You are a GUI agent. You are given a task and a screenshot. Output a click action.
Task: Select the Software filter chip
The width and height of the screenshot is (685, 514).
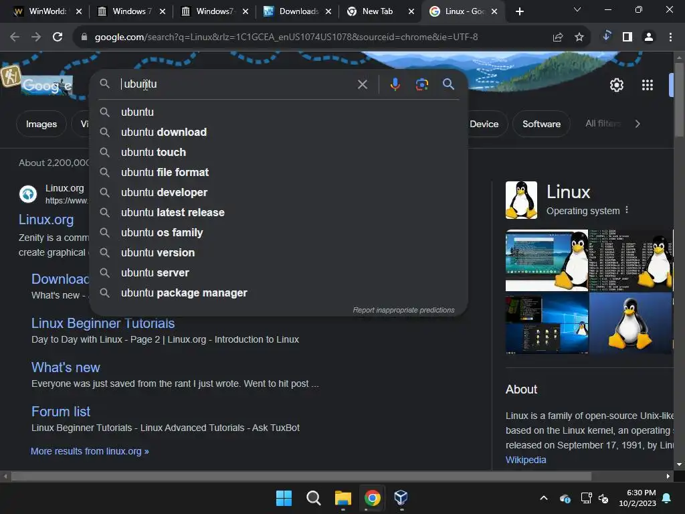(x=541, y=124)
